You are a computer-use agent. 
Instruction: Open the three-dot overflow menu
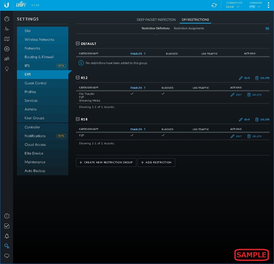pos(268,5)
